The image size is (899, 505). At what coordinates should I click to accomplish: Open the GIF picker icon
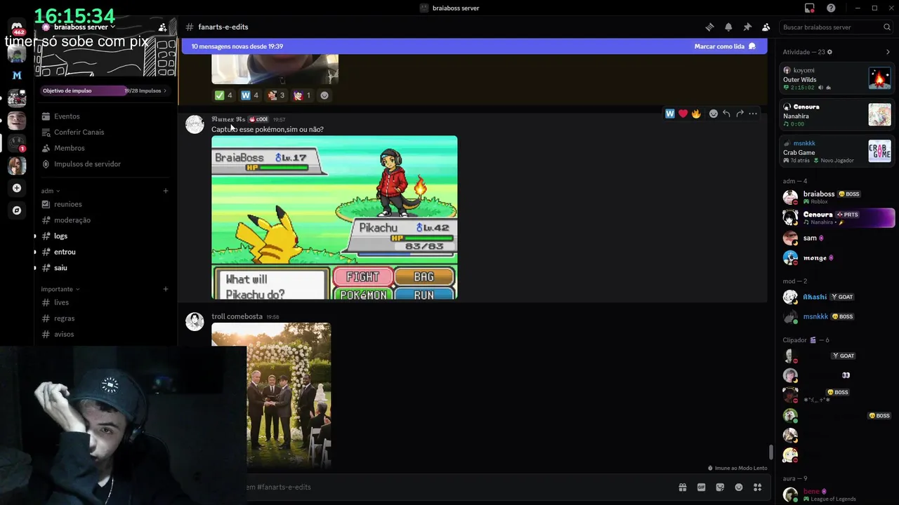click(x=701, y=487)
